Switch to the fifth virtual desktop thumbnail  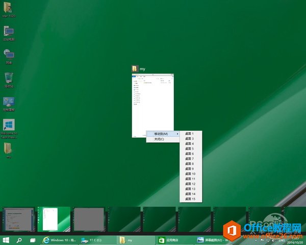pyautogui.click(x=159, y=219)
